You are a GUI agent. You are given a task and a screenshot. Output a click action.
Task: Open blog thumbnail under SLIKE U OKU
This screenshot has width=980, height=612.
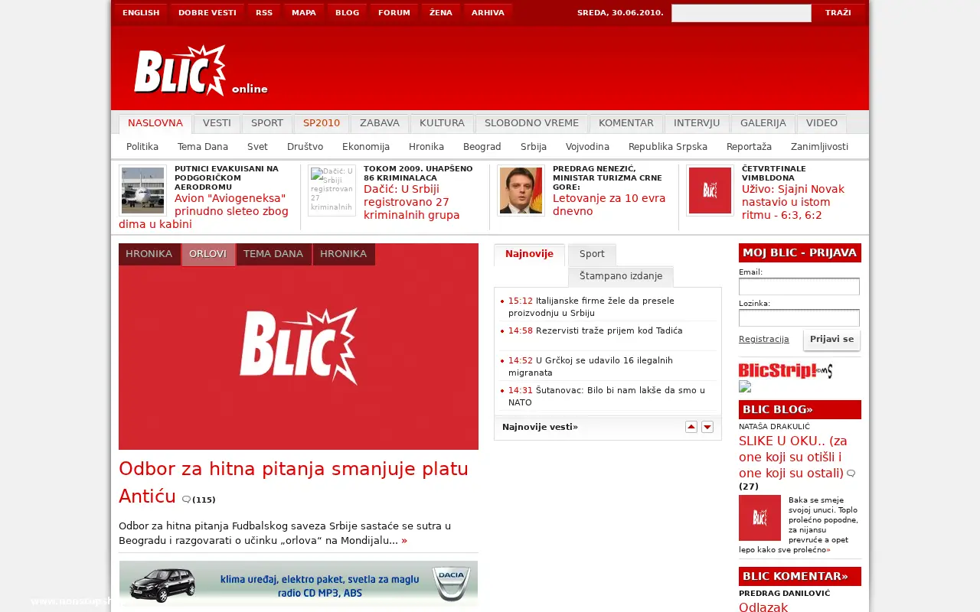click(759, 518)
